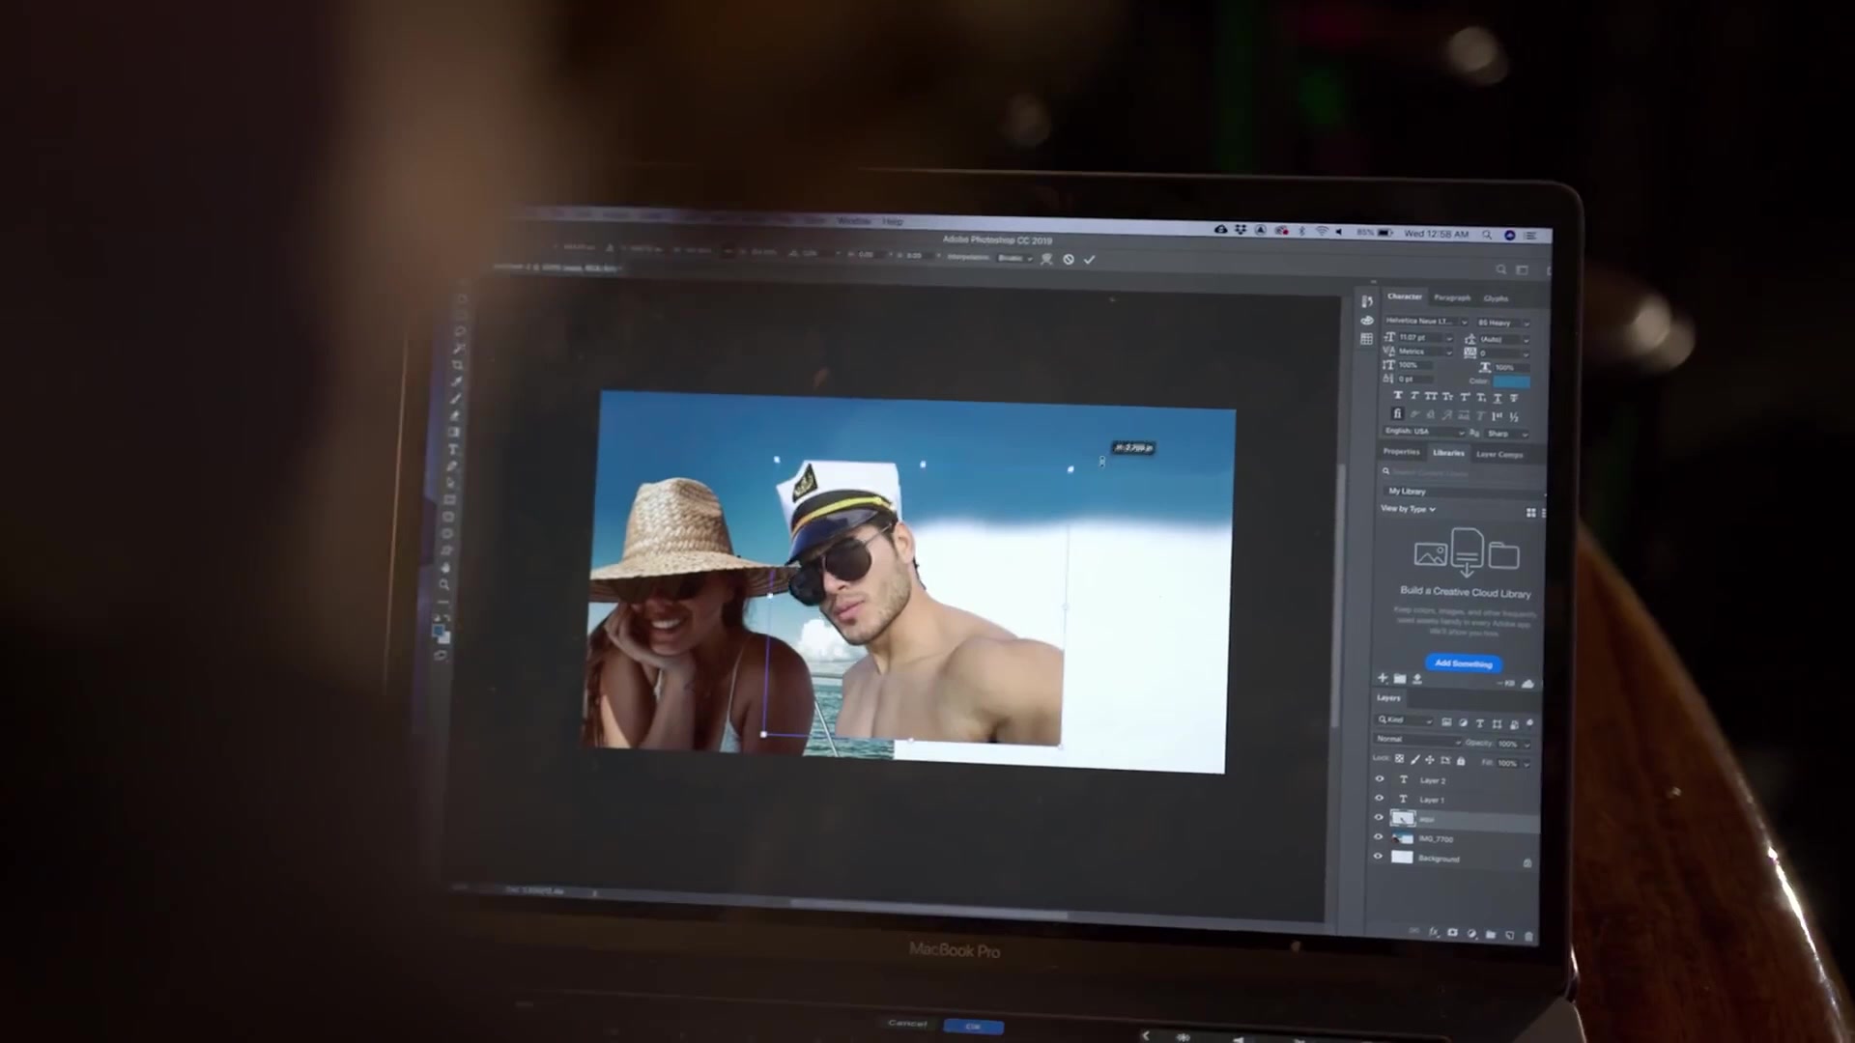
Task: Open Notification Center in macOS menu bar
Action: (1530, 236)
